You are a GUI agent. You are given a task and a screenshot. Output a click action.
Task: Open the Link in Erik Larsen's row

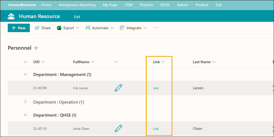pyautogui.click(x=156, y=88)
